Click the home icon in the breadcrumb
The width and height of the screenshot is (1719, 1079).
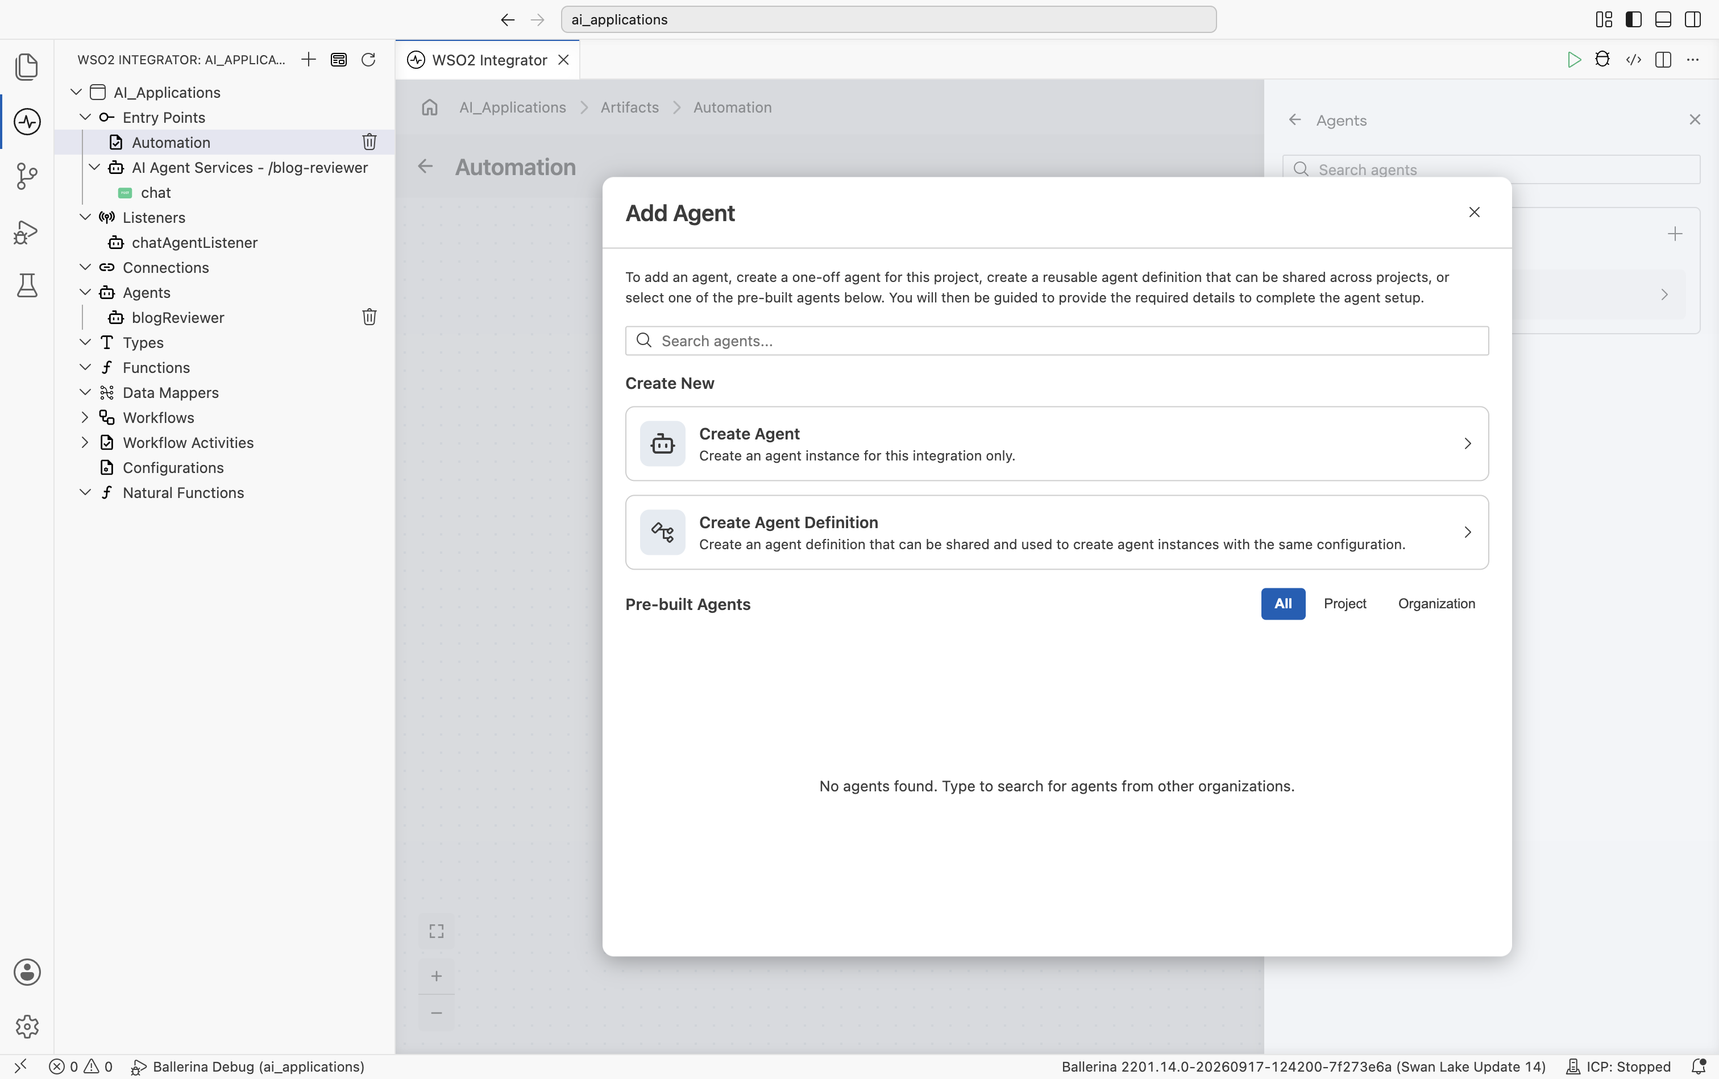430,107
